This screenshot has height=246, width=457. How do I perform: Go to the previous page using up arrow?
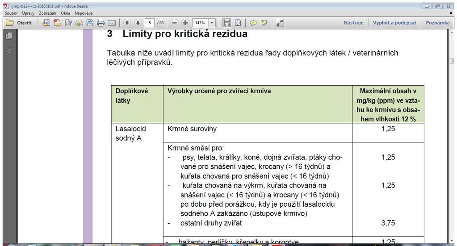click(x=127, y=23)
